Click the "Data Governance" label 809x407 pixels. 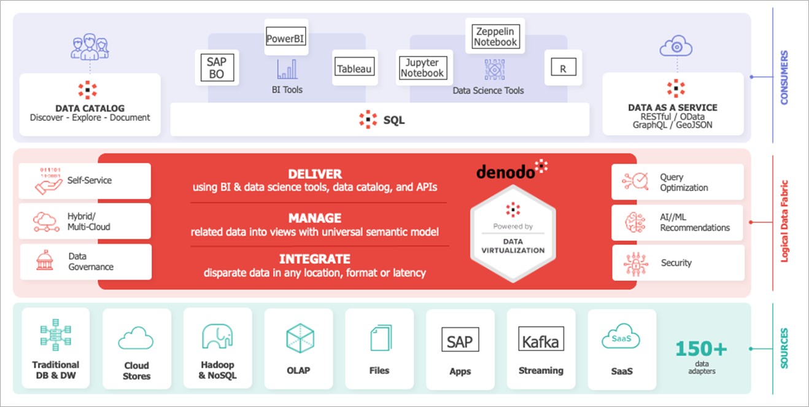click(x=91, y=262)
